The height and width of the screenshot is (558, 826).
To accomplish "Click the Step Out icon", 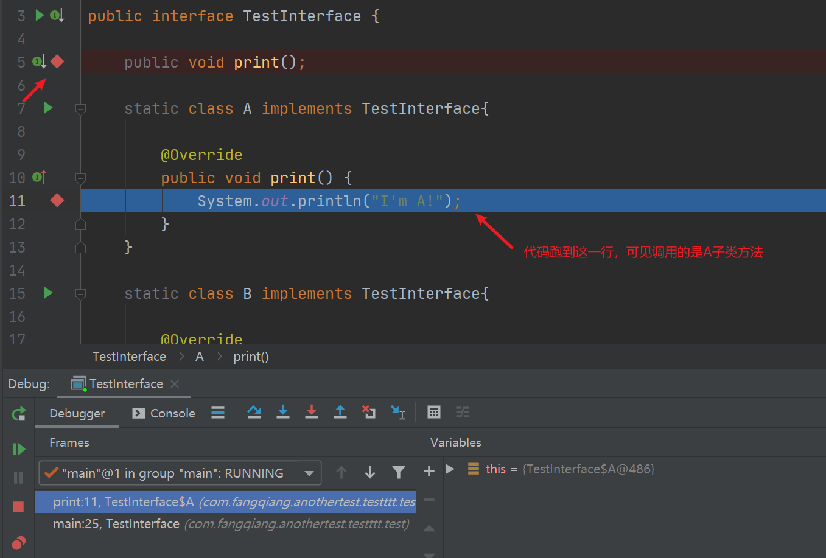I will point(340,413).
